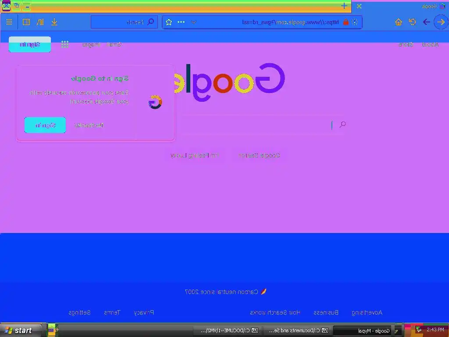Open the Terms footer link
Screen dimensions: 449x337
pyautogui.click(x=112, y=312)
